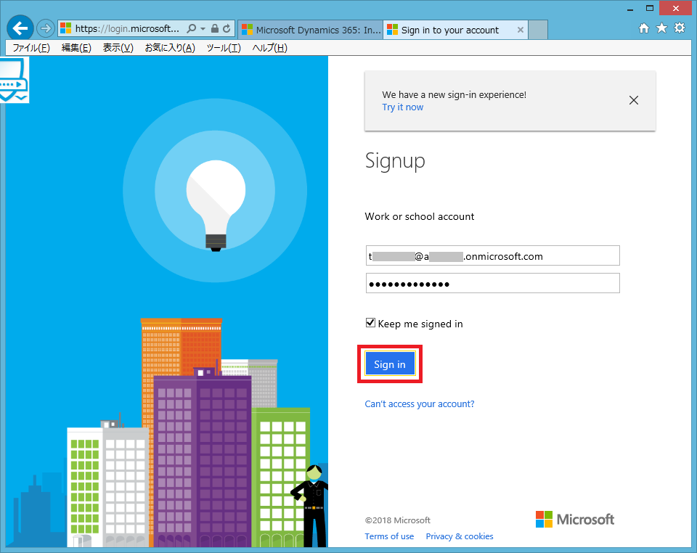The width and height of the screenshot is (697, 553).
Task: Dismiss the new sign-in experience banner
Action: (634, 100)
